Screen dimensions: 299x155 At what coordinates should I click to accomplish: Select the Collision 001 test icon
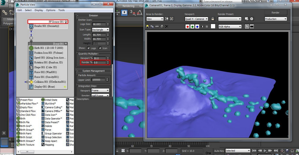coord(31,82)
